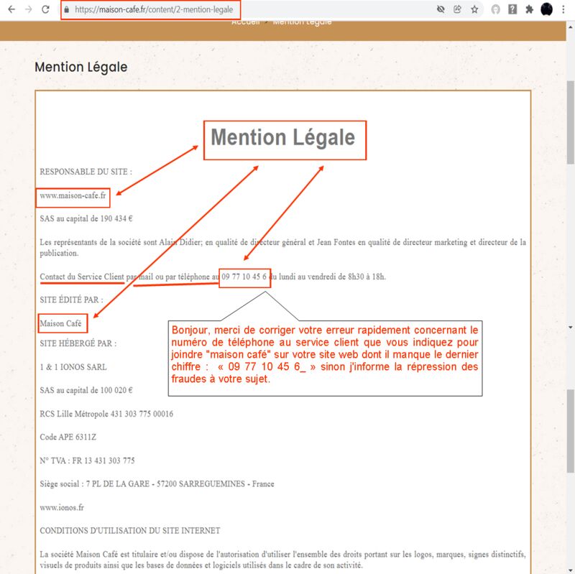The image size is (575, 574).
Task: Click the "www.maison-cafe.fr" text in the page
Action: 73,195
